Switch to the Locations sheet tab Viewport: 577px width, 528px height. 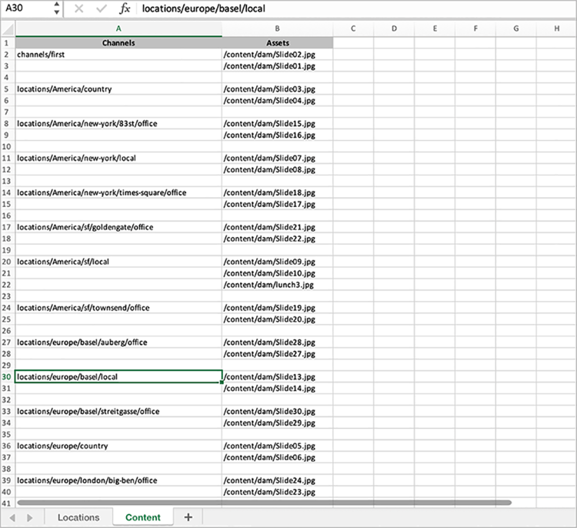tap(78, 517)
